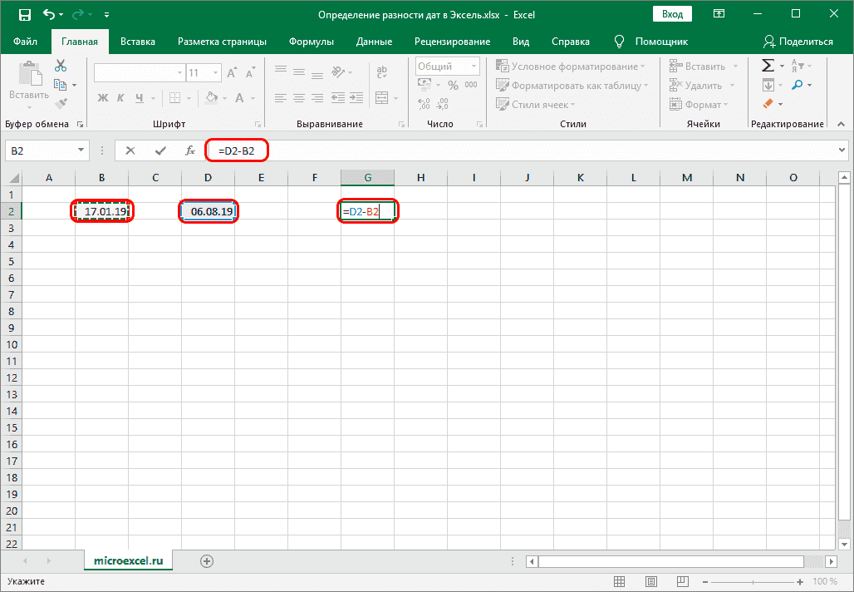Confirm formula with the checkmark Enter button
Screen dimensions: 854x592
160,150
